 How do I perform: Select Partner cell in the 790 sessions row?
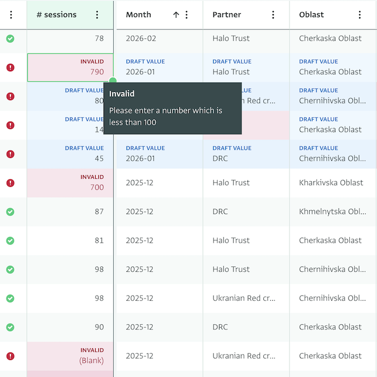tap(246, 68)
